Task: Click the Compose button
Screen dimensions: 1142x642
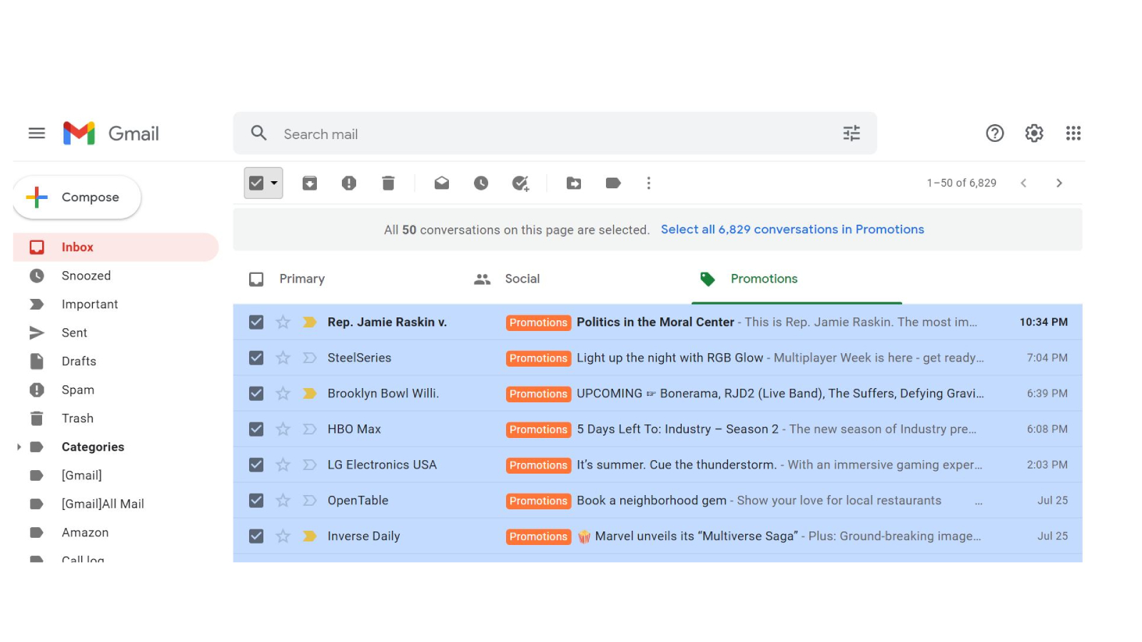Action: click(77, 198)
